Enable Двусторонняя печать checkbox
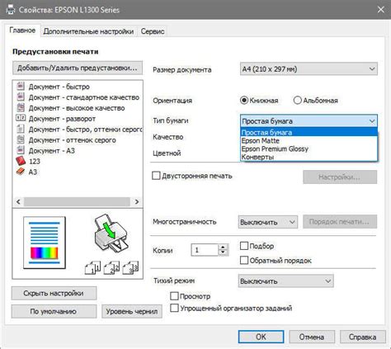The image size is (391, 349). pos(156,176)
